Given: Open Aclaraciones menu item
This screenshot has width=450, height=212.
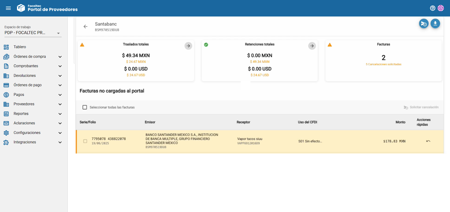Looking at the screenshot, I should tap(24, 123).
